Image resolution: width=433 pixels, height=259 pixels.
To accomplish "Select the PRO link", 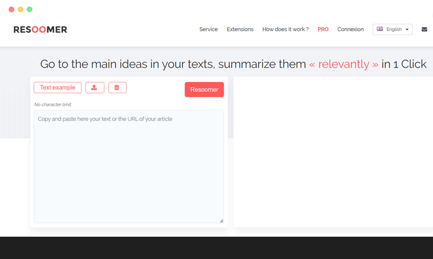I will (x=323, y=29).
